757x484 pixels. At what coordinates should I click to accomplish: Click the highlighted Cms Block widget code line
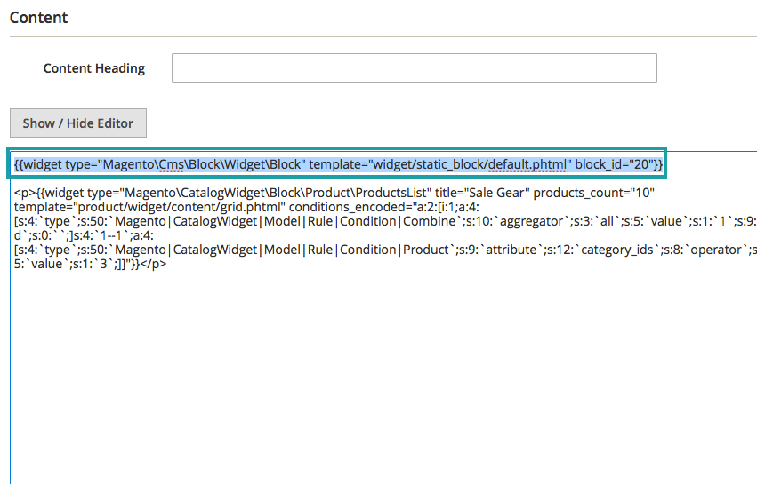(338, 164)
